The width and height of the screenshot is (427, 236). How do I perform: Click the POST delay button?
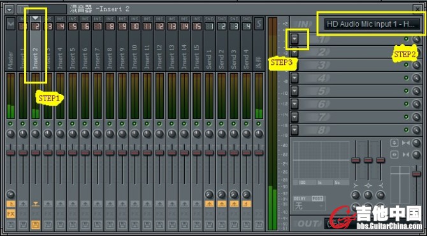[x=317, y=198]
